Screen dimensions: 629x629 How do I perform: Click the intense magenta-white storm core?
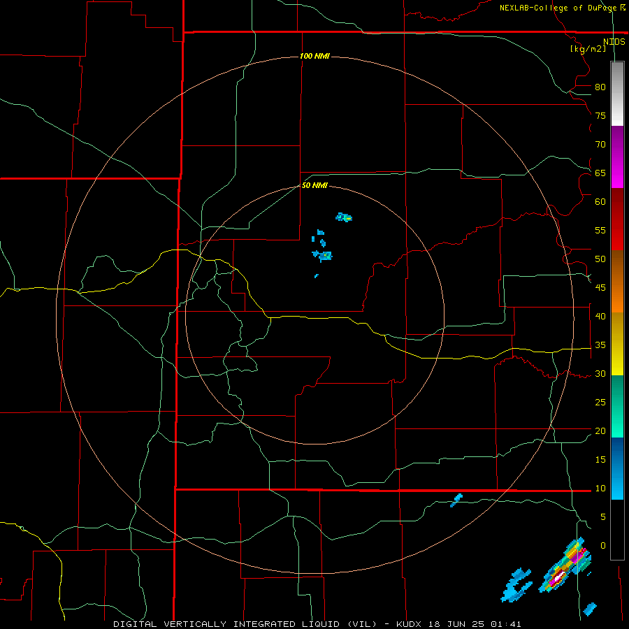[x=558, y=578]
